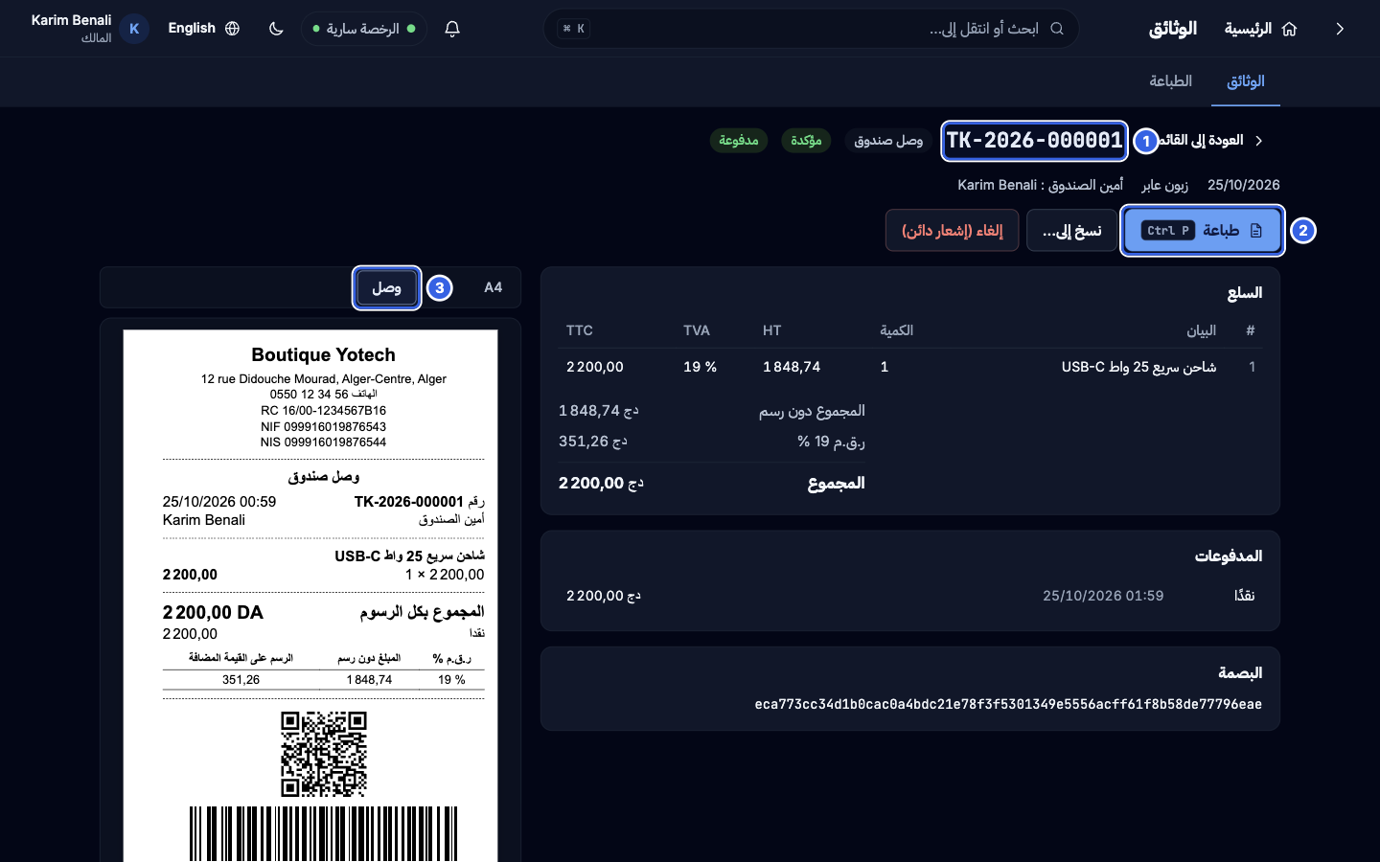Click Boutique Yotech title in receipt preview
The image size is (1380, 862).
click(323, 355)
